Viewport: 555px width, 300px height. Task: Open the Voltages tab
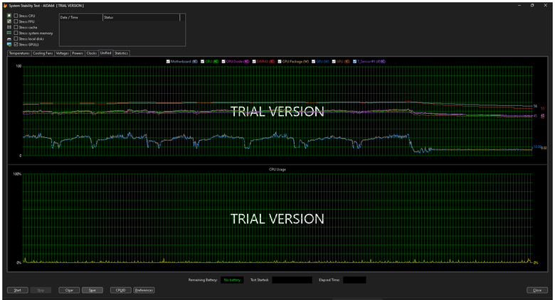[x=63, y=53]
